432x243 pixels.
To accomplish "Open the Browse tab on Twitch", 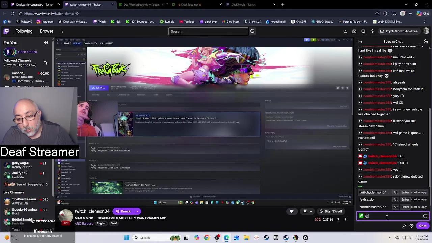I will point(47,31).
